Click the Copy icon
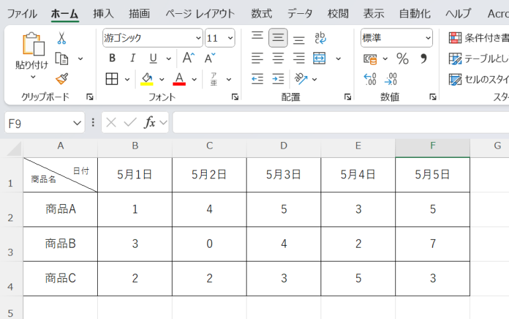The height and width of the screenshot is (319, 509). point(61,59)
